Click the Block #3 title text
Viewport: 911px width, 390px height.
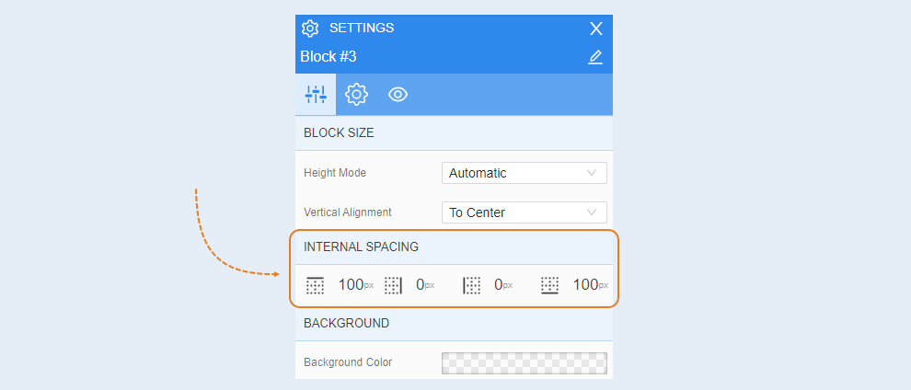329,57
